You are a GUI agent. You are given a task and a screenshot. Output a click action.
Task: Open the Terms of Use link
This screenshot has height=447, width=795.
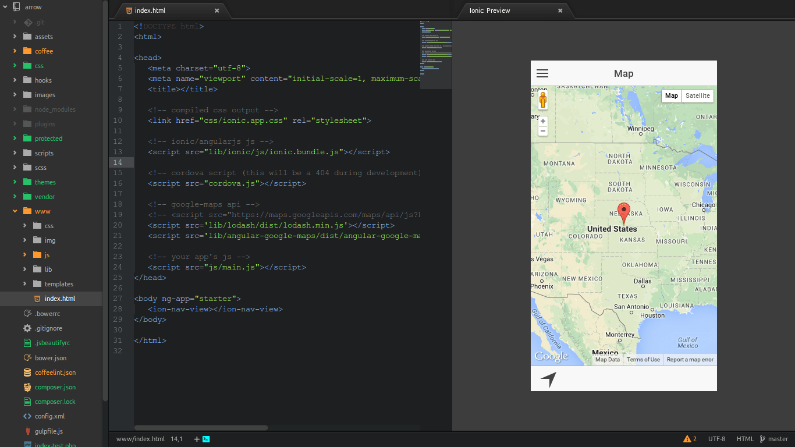click(x=643, y=359)
